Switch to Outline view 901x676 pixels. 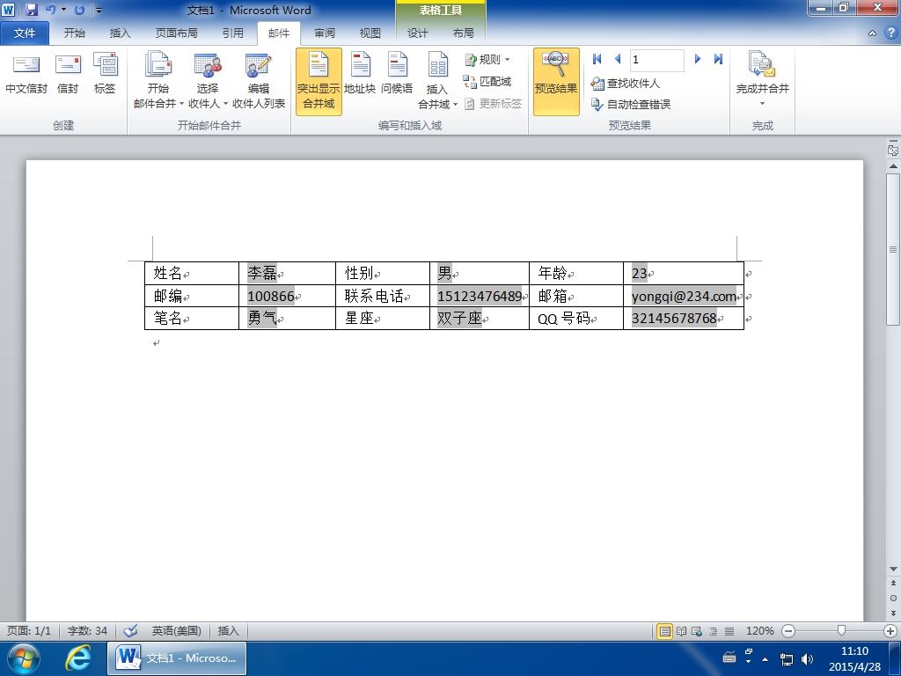coord(713,631)
